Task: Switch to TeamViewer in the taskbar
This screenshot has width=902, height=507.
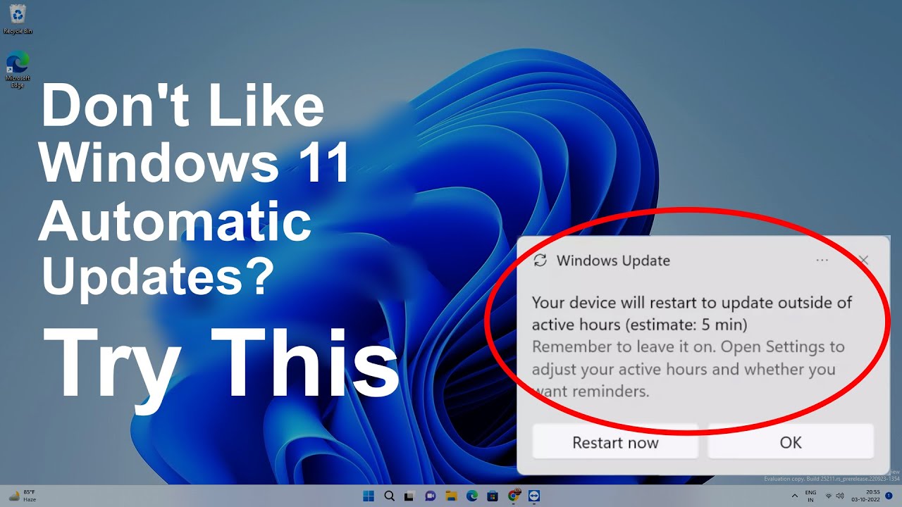Action: (534, 496)
